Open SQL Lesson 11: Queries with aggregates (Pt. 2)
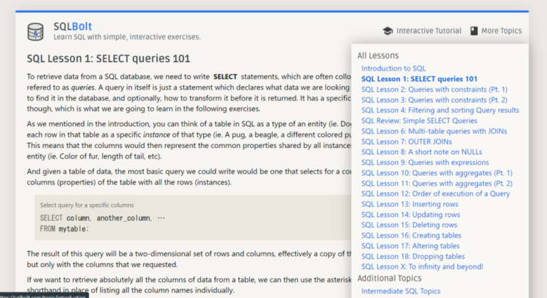 point(437,183)
